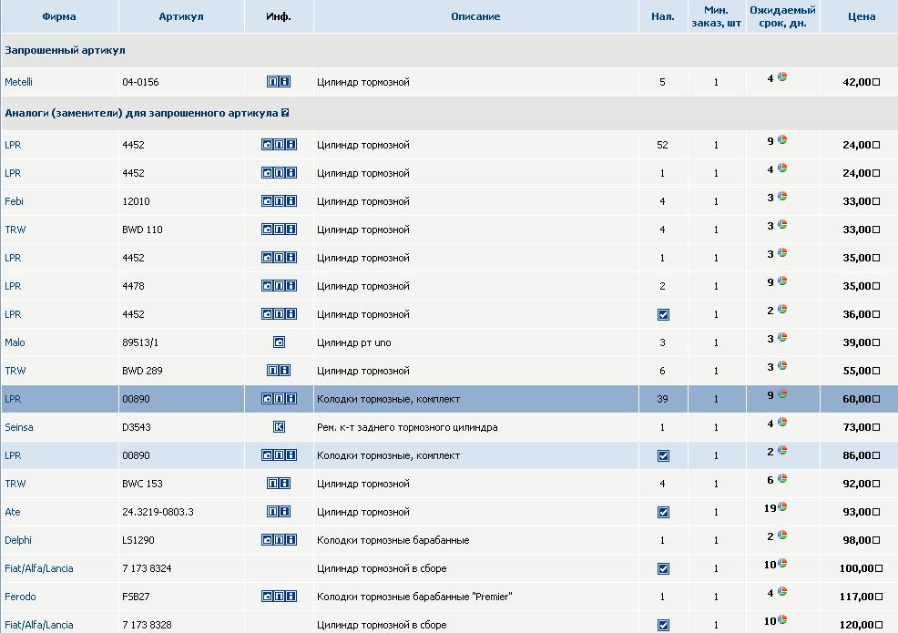
Task: Click the delivery pie chart icon for Metelli
Action: (x=782, y=77)
